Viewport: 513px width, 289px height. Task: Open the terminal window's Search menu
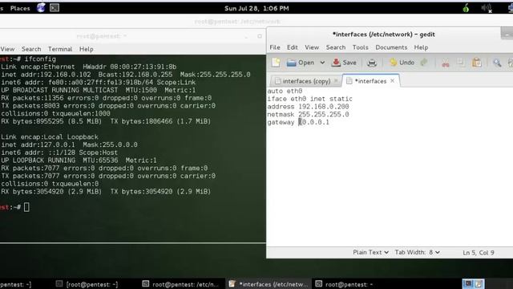click(x=31, y=49)
